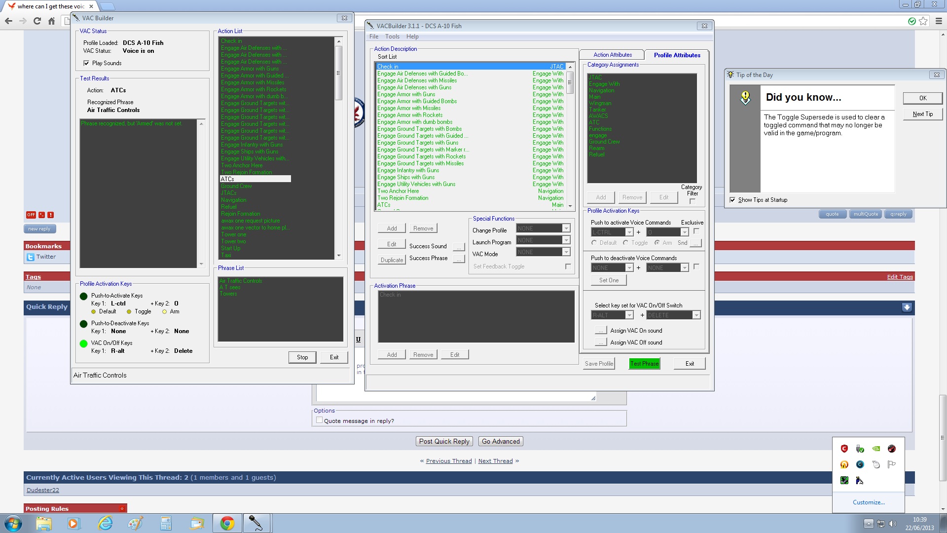Click OK in Tip of the Day

[x=922, y=98]
